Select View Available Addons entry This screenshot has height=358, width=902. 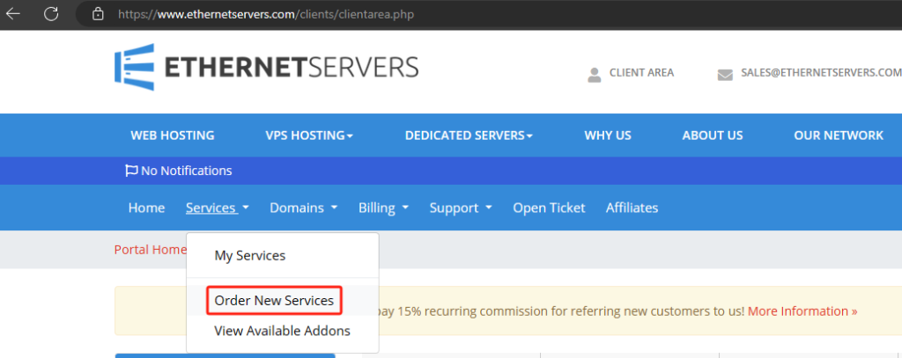(x=282, y=331)
